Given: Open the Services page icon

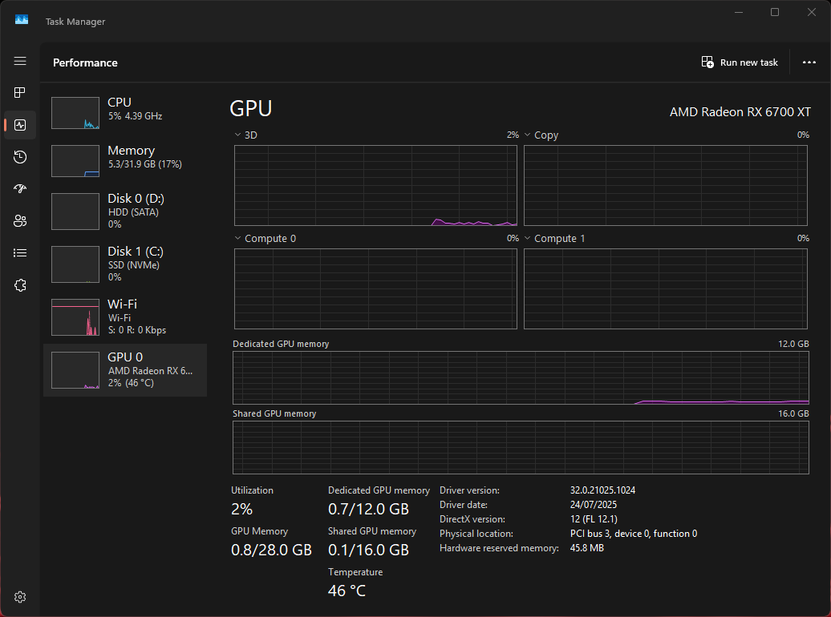Looking at the screenshot, I should click(x=20, y=285).
